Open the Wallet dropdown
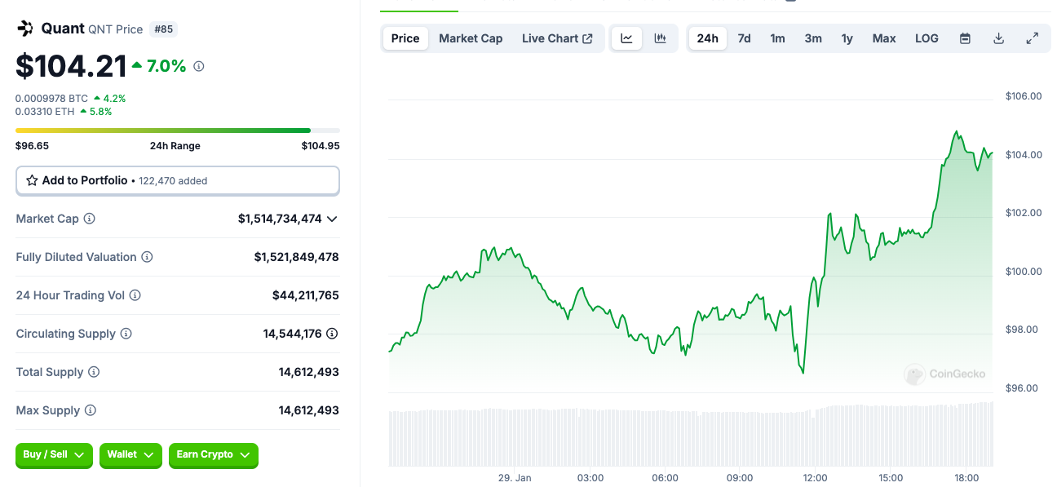 click(130, 455)
